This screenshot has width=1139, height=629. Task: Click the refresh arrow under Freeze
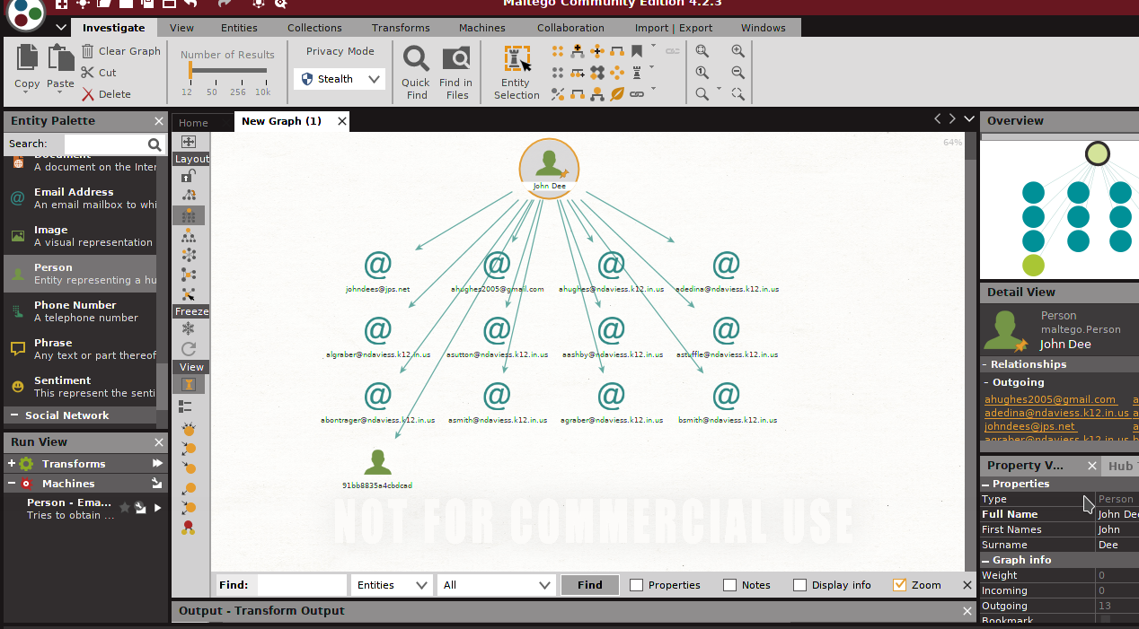tap(189, 349)
